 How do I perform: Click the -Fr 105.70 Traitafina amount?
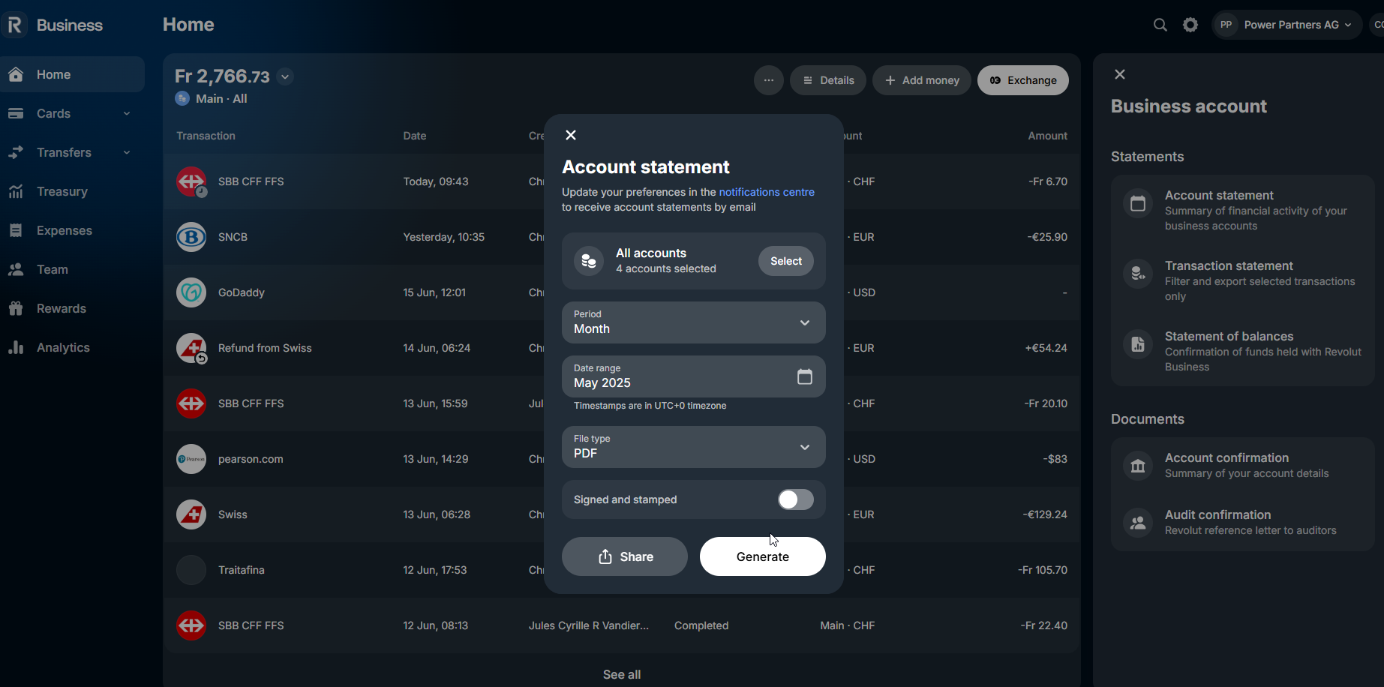pos(1043,570)
